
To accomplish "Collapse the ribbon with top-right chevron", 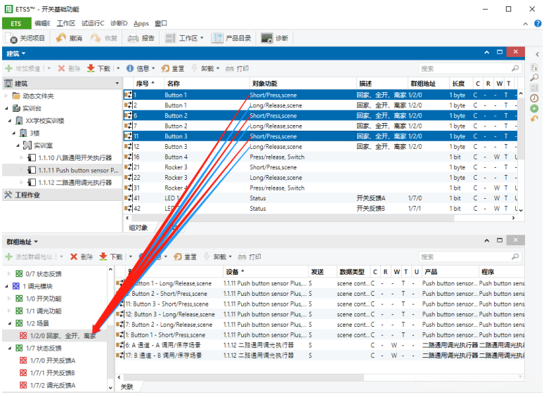I will (x=526, y=24).
